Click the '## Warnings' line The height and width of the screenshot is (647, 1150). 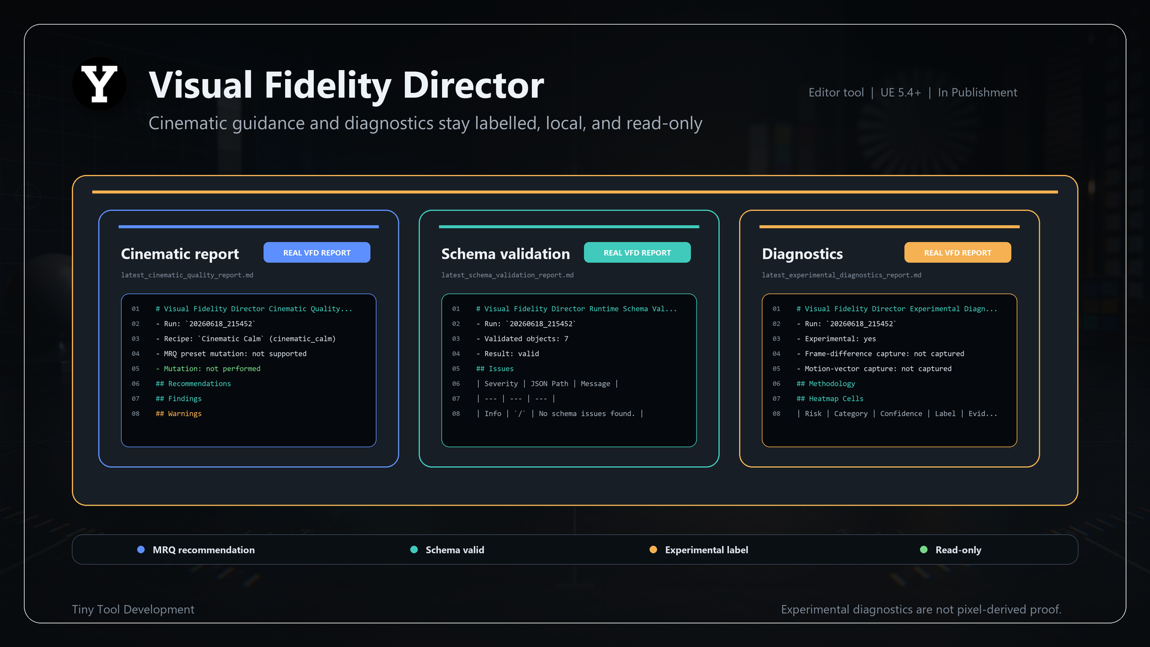(x=178, y=414)
